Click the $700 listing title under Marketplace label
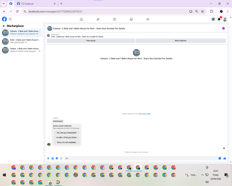 pos(77,37)
